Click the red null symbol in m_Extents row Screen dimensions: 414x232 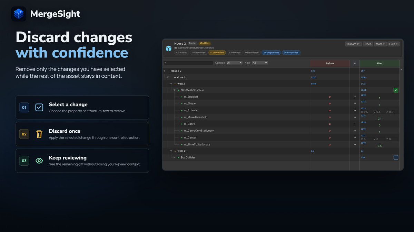tap(330, 110)
